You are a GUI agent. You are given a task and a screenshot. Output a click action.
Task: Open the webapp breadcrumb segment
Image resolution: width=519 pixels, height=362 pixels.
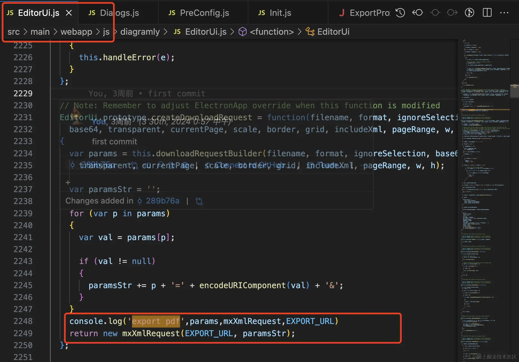coord(76,32)
